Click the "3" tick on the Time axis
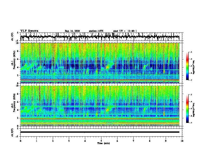 (x=69, y=141)
